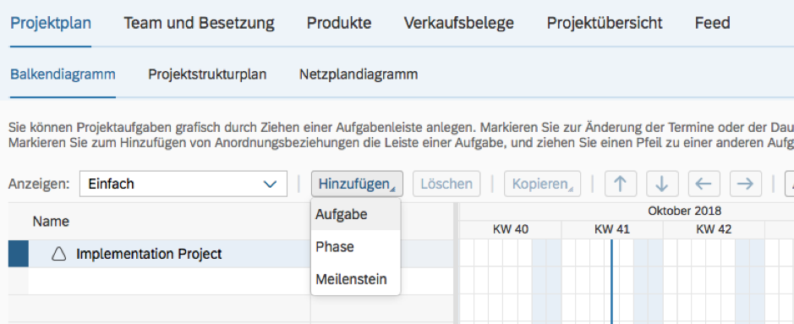Click the Hinzufügen menu button
Image resolution: width=794 pixels, height=324 pixels.
click(x=357, y=184)
